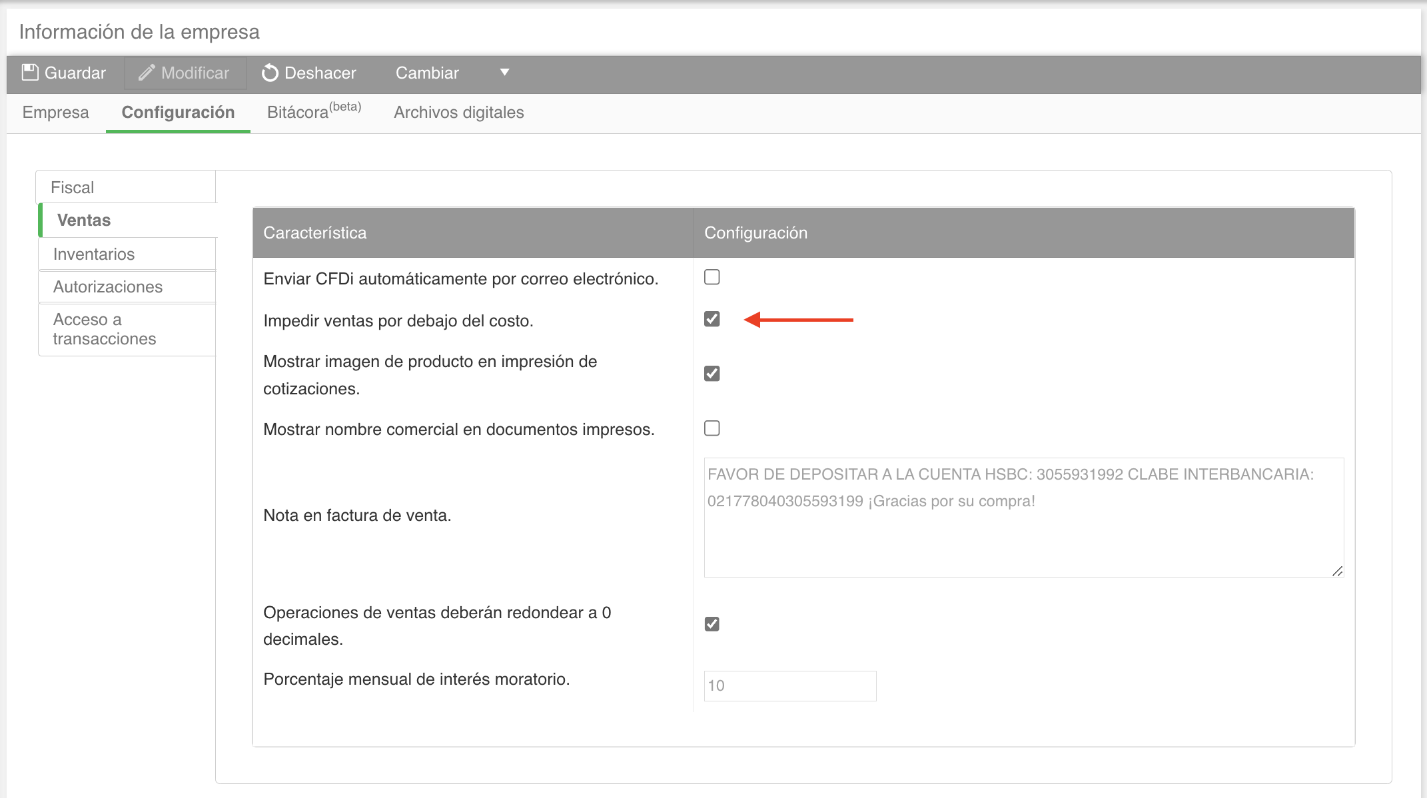Open the Inventarios side section
The height and width of the screenshot is (798, 1427).
(x=127, y=254)
